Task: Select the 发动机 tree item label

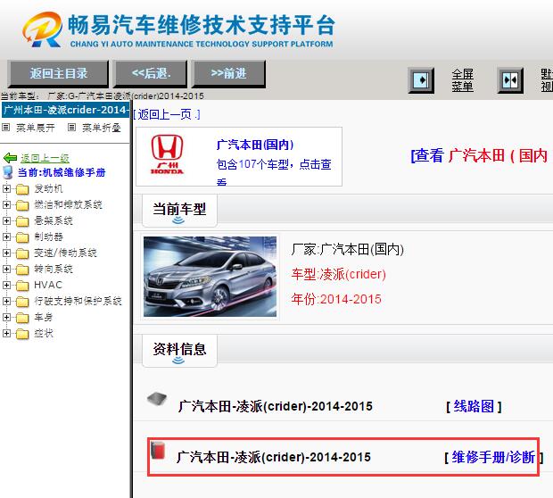Action: [49, 189]
